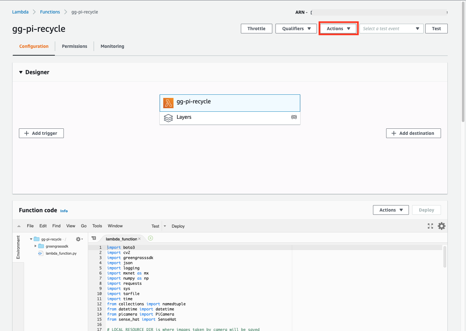Open the code editor settings gear
The image size is (466, 331).
click(442, 226)
